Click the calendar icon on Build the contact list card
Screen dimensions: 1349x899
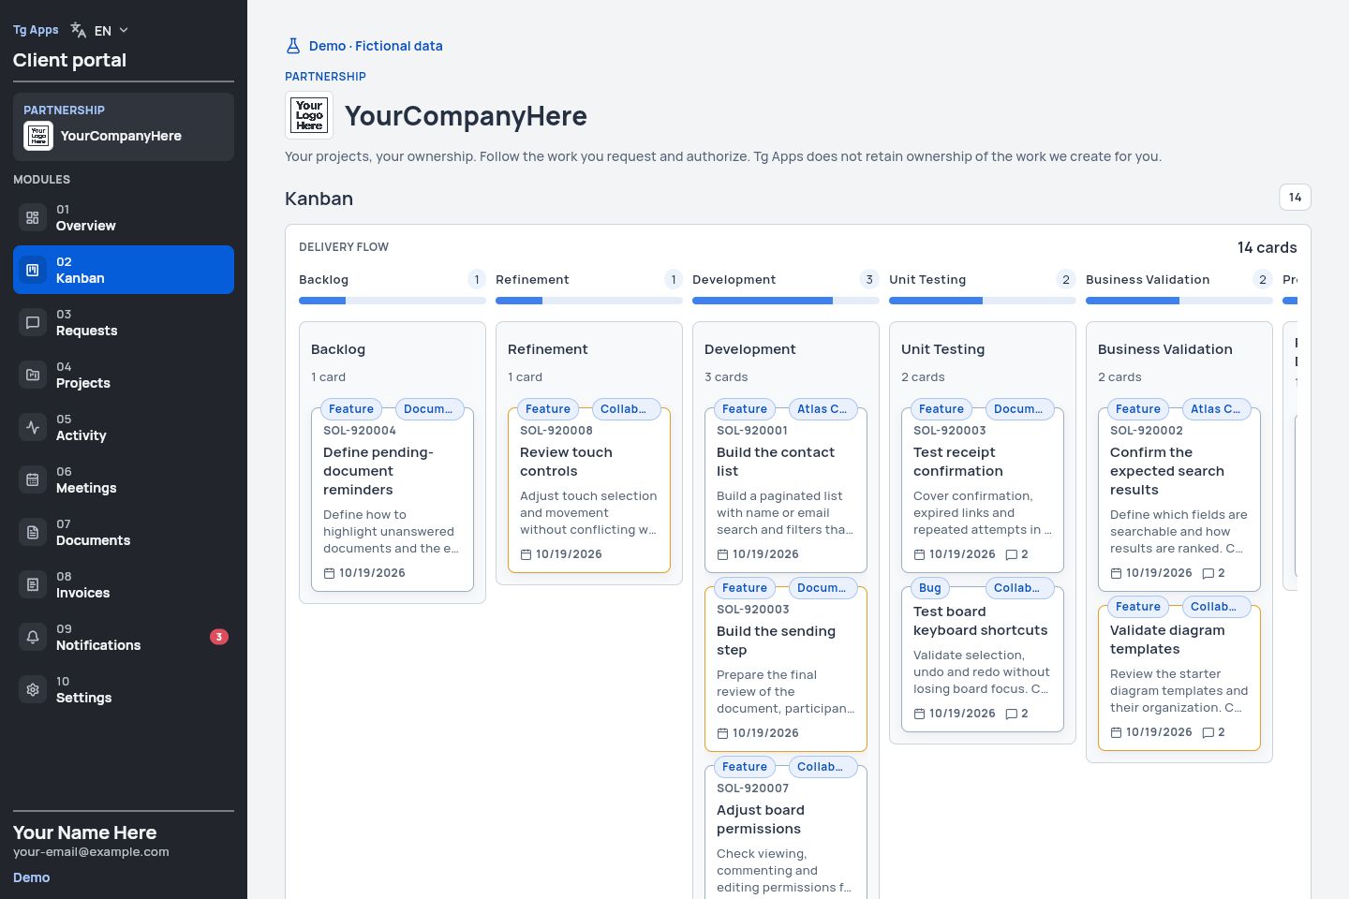click(722, 554)
